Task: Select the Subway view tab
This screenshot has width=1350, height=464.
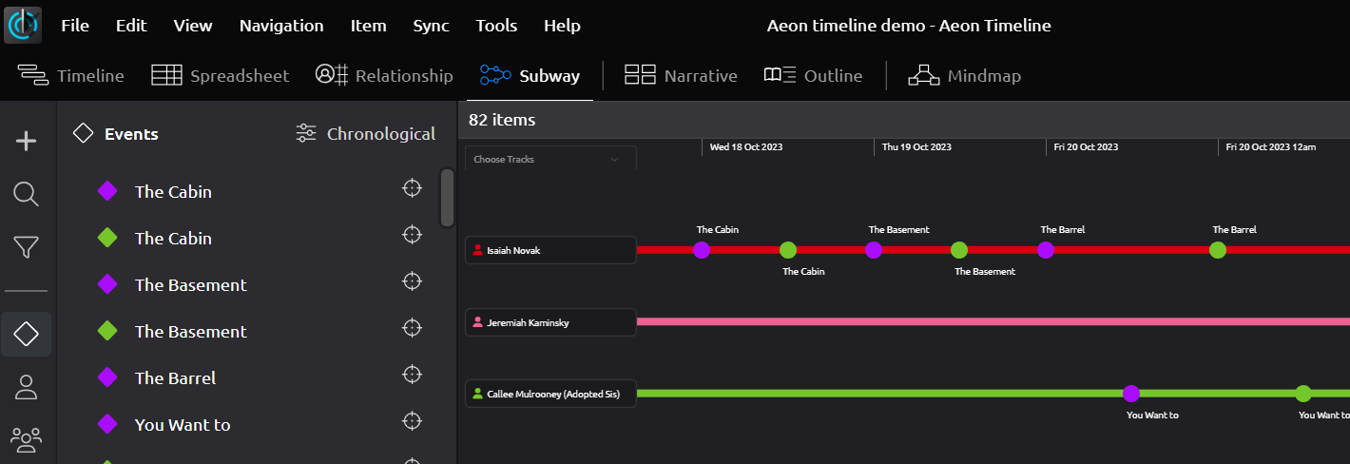Action: point(530,75)
